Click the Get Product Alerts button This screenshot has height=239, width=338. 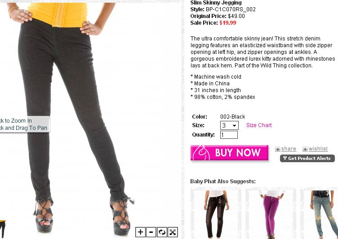307,159
